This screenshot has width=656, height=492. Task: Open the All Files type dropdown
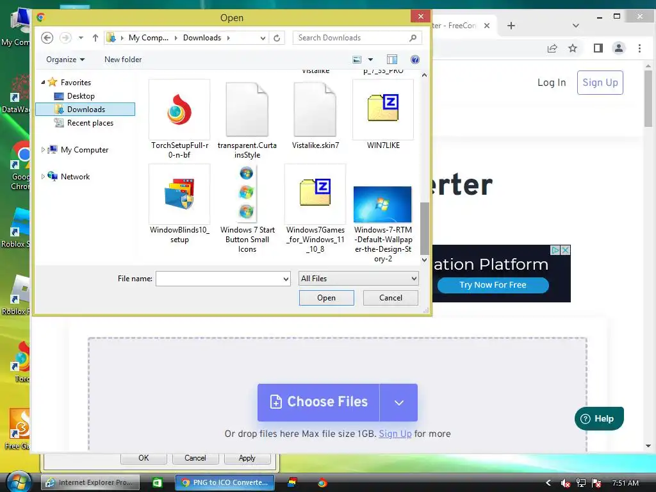click(x=359, y=279)
